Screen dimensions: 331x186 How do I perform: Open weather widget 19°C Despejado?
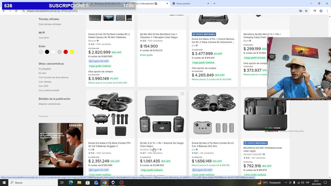click(269, 183)
